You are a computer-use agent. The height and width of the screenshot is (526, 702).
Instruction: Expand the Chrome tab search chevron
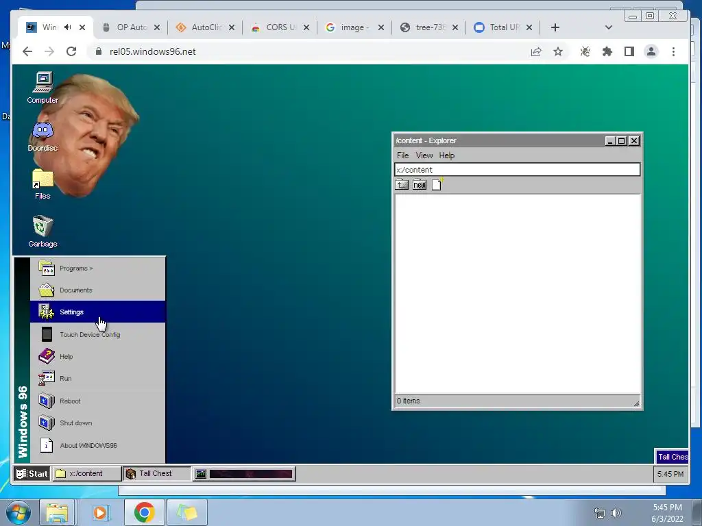click(x=609, y=27)
